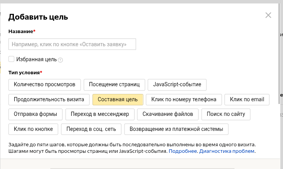Choose Скачивание файлов condition type

coord(168,114)
